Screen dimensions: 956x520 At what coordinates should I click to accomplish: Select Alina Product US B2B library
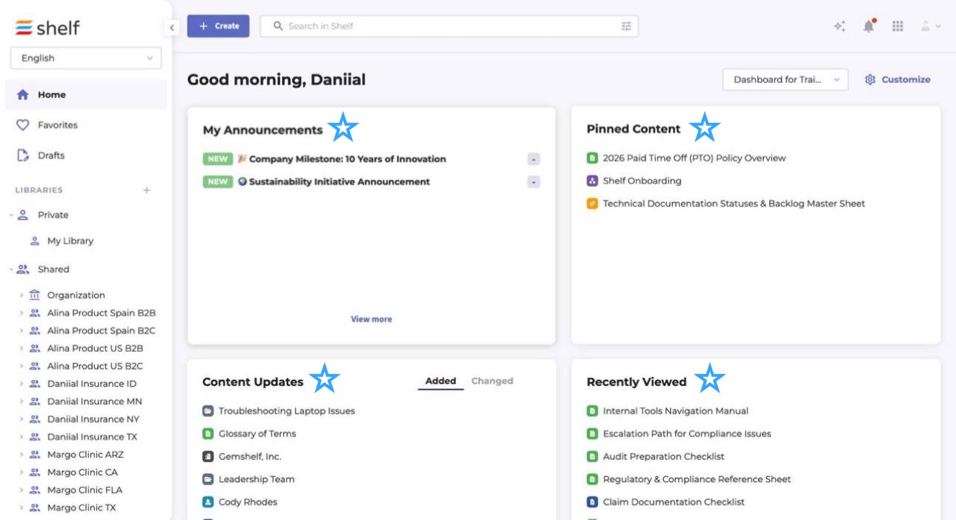coord(95,349)
